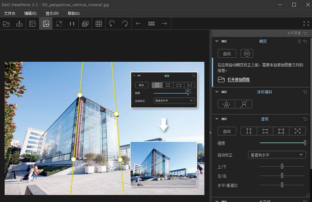Image resolution: width=312 pixels, height=202 pixels.
Task: Click the 水平/垂直比 slider handle
Action: click(x=282, y=185)
